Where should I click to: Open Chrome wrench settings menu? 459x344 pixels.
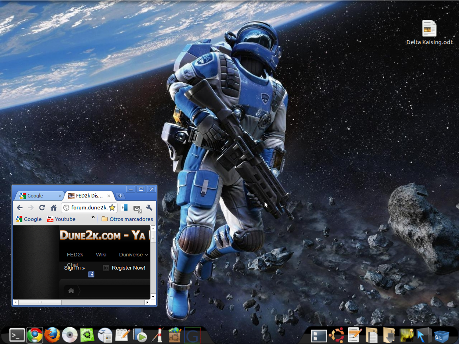(x=149, y=208)
